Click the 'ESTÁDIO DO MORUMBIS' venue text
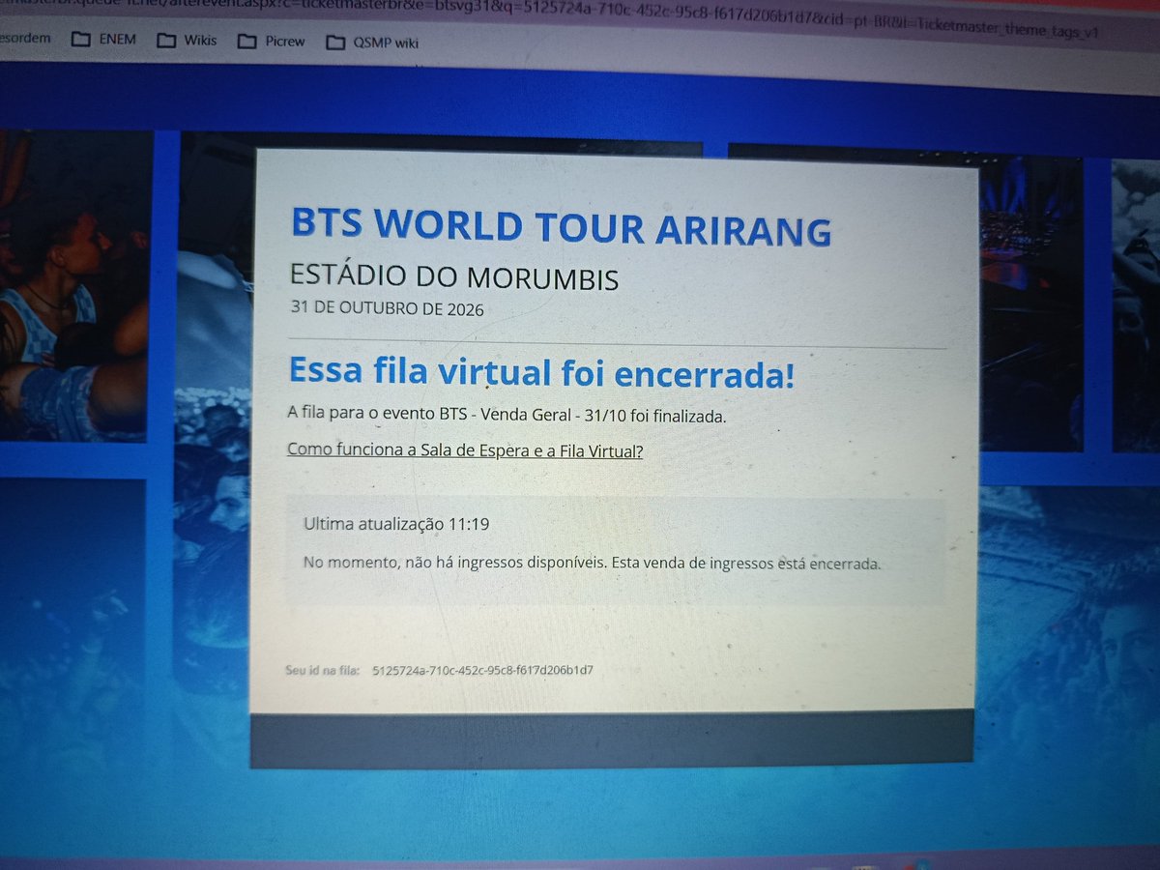Image resolution: width=1160 pixels, height=870 pixels. tap(454, 278)
